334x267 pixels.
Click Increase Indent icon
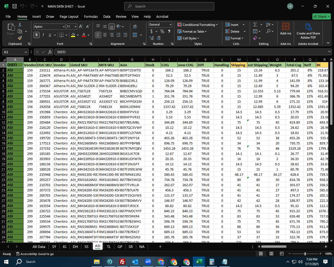point(125,35)
